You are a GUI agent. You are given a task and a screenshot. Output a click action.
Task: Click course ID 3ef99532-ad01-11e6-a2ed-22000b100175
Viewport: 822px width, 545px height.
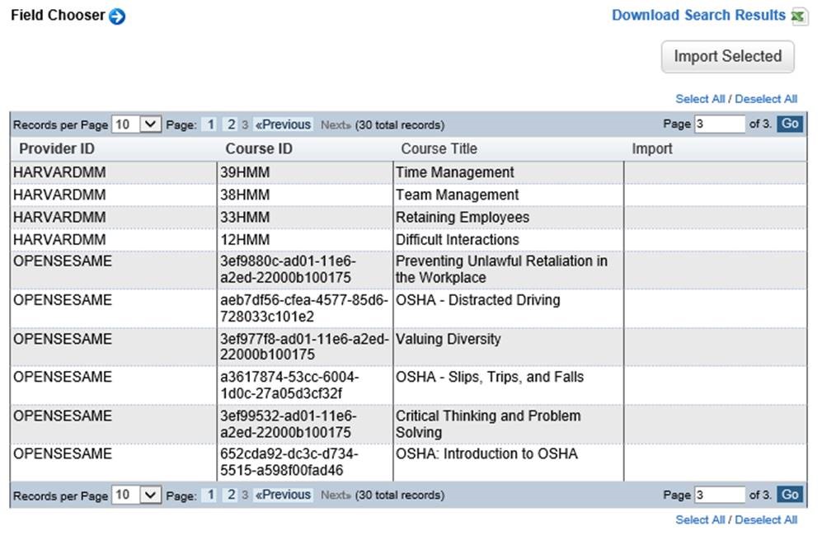[289, 424]
